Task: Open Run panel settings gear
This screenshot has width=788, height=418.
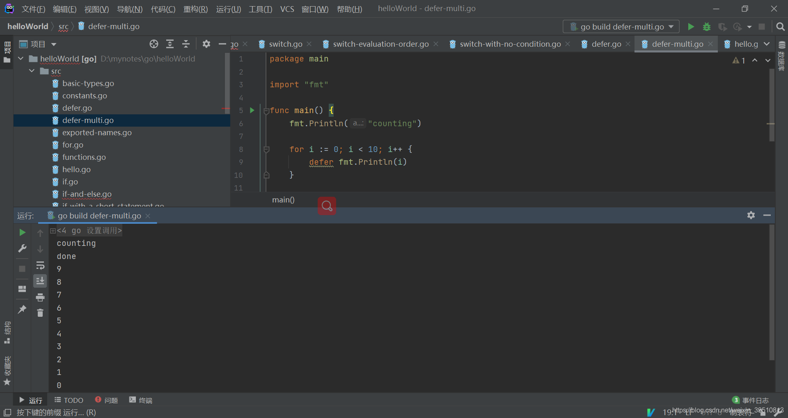Action: [x=751, y=215]
